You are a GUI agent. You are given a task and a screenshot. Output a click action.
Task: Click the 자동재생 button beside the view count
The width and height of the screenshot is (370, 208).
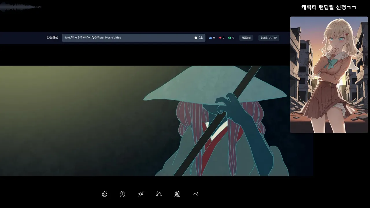pos(246,38)
